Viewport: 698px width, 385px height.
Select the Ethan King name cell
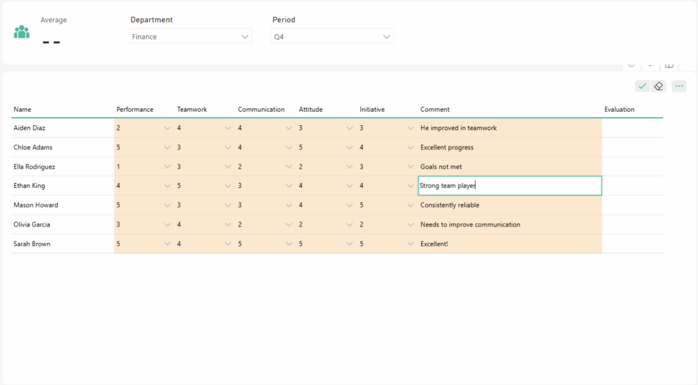[x=63, y=186]
